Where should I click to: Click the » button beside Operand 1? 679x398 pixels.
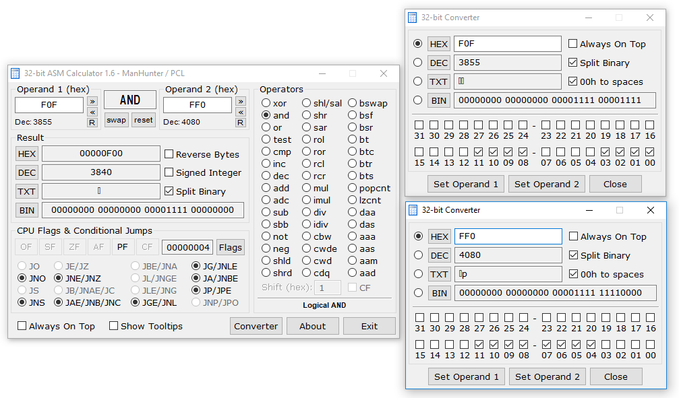(92, 101)
